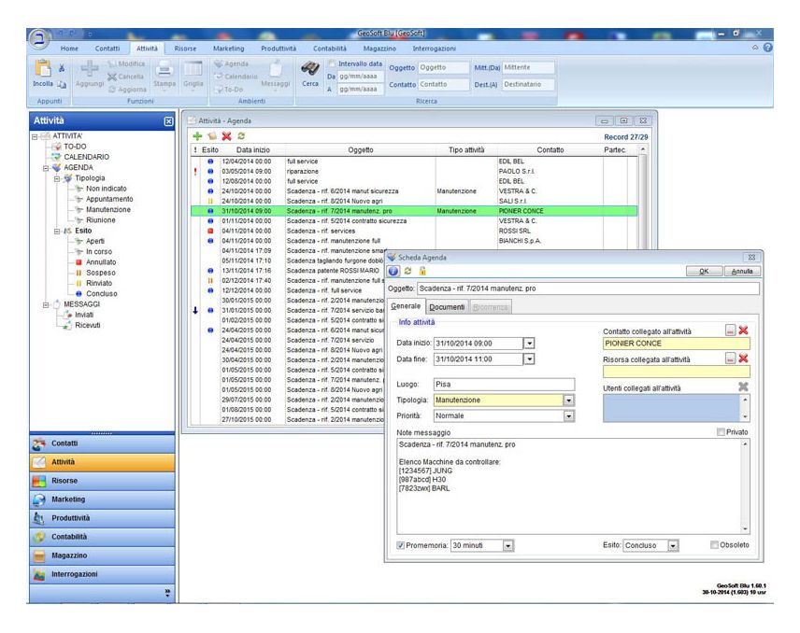
Task: Switch to the Contabilità ribbon tab
Action: pyautogui.click(x=330, y=49)
